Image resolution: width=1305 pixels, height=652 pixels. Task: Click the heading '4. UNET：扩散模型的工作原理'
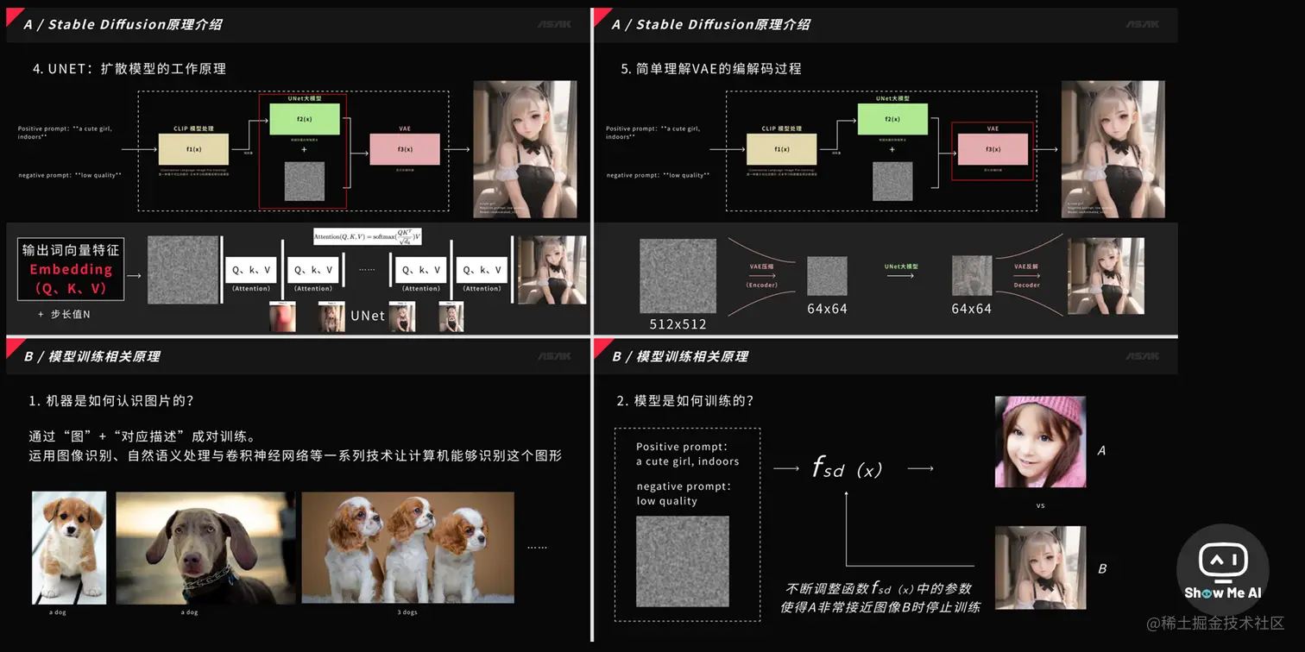129,68
